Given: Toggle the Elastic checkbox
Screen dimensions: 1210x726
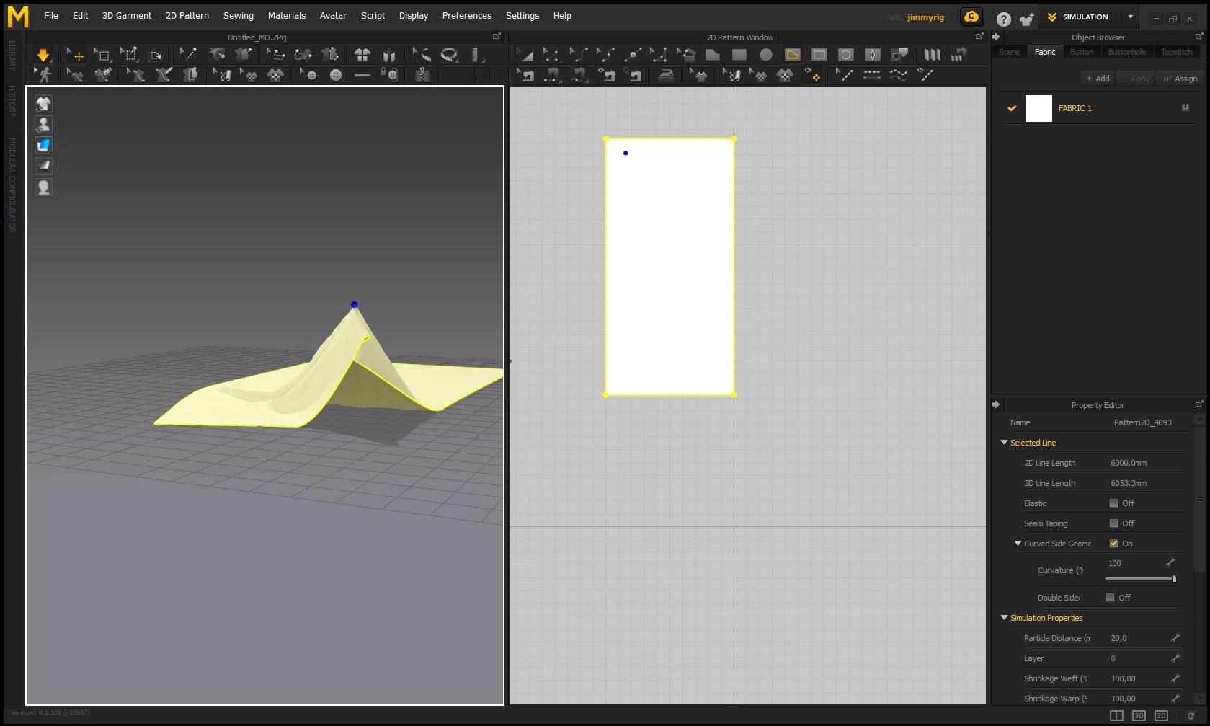Looking at the screenshot, I should coord(1113,503).
